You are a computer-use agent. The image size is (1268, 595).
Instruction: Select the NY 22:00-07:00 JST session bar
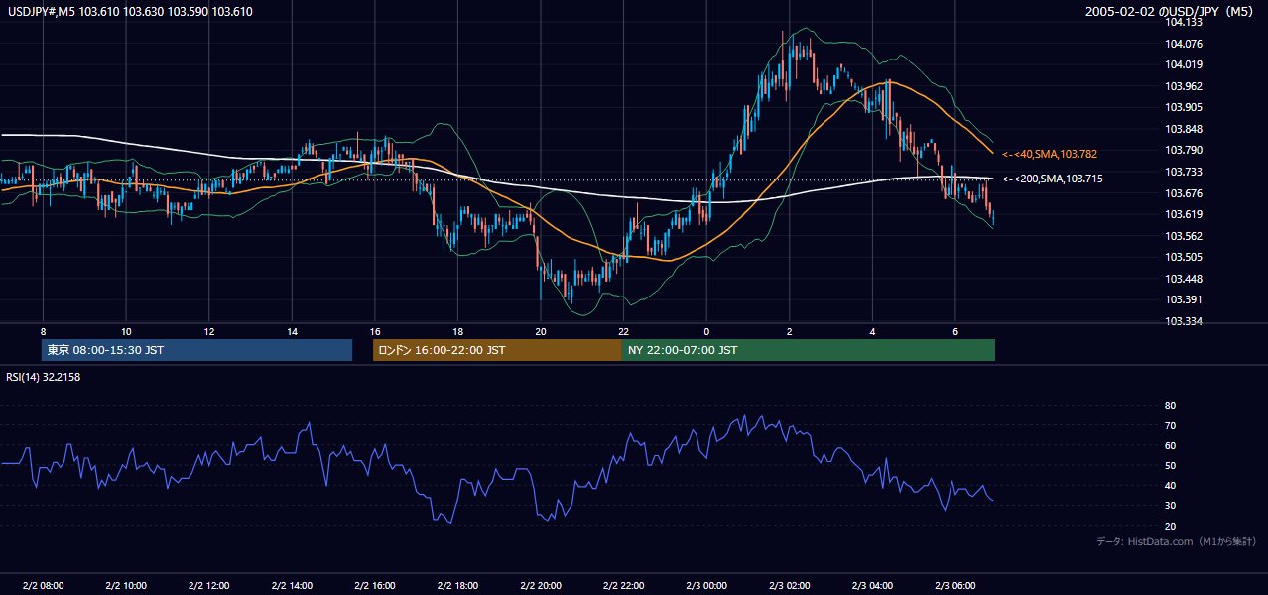pos(809,350)
